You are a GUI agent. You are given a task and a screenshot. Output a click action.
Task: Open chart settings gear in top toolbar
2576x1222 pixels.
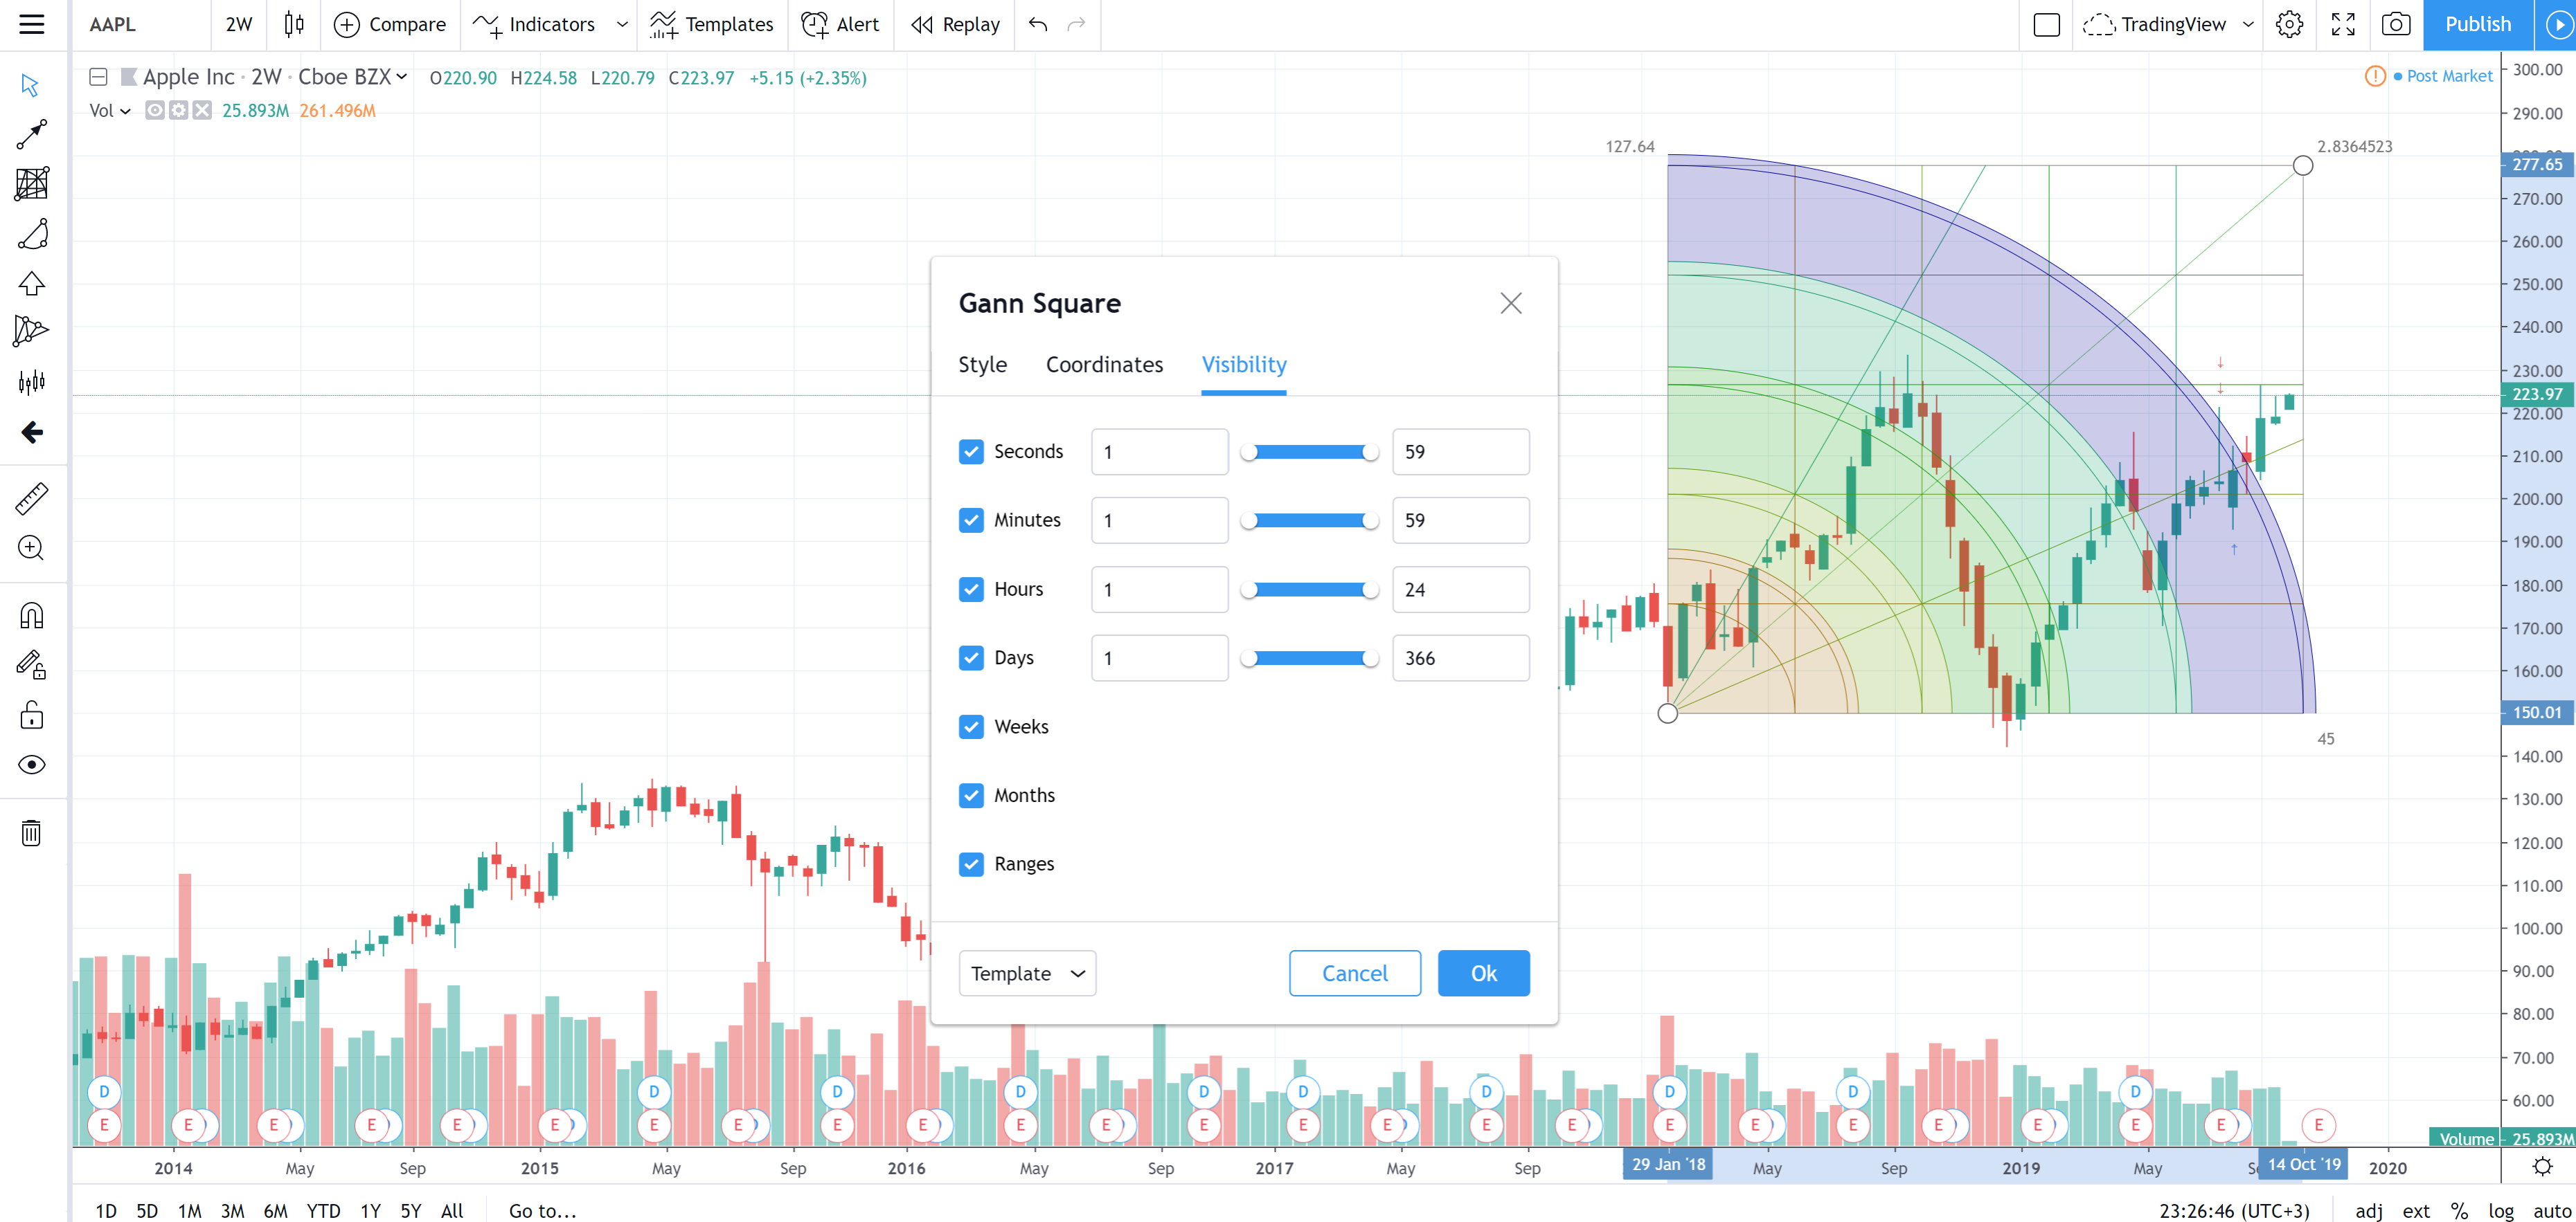(x=2289, y=24)
